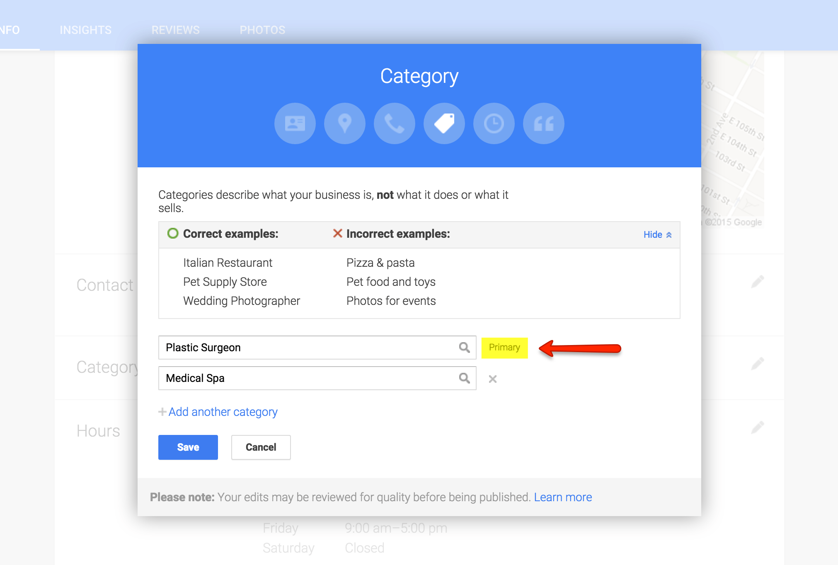Click the map thumbnail behind dialog
Viewport: 838px width, 565px height.
(733, 140)
